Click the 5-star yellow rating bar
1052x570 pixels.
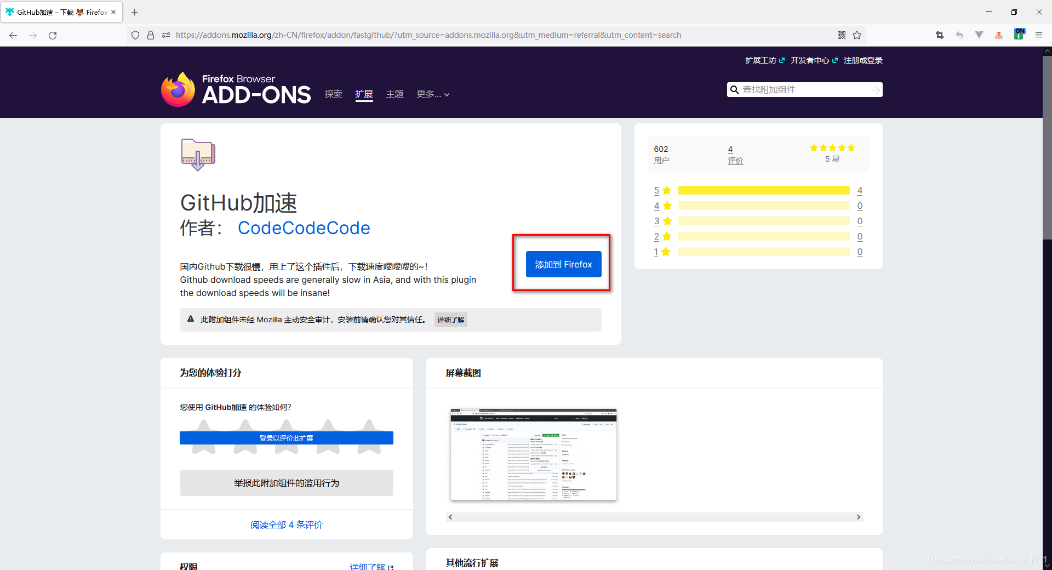(764, 190)
